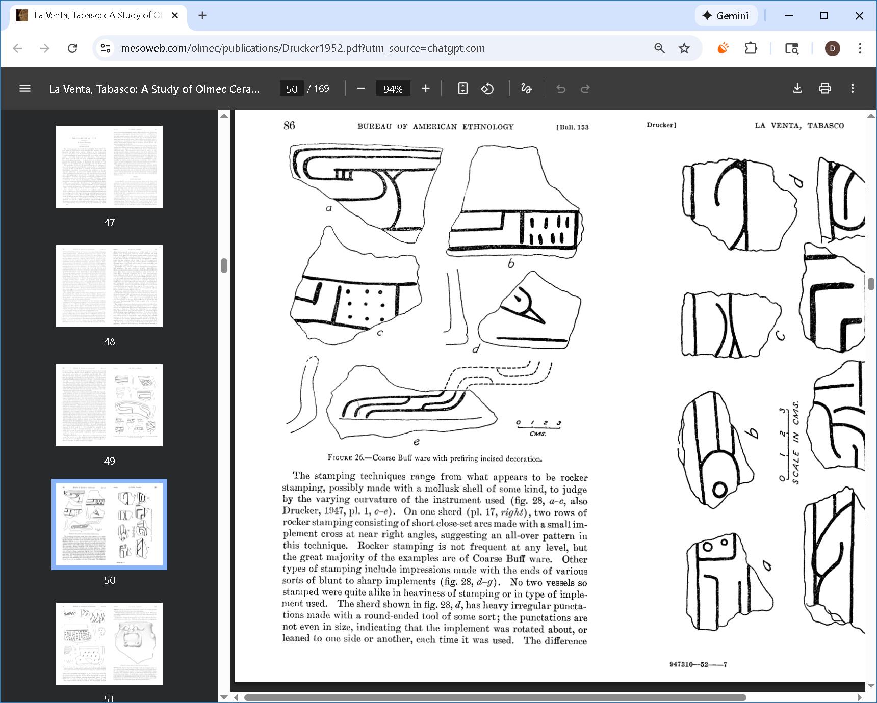Reload the current page
This screenshot has height=703, width=877.
click(72, 48)
